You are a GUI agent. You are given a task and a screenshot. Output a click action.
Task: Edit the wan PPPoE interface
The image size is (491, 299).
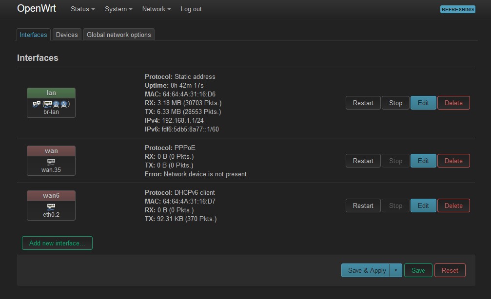(x=423, y=161)
